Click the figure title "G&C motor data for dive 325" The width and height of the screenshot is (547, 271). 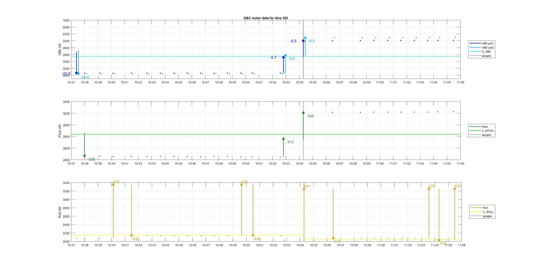(x=266, y=18)
